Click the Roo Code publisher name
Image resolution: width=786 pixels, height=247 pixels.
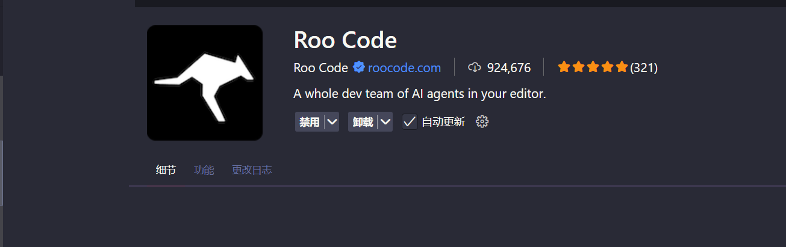point(320,68)
